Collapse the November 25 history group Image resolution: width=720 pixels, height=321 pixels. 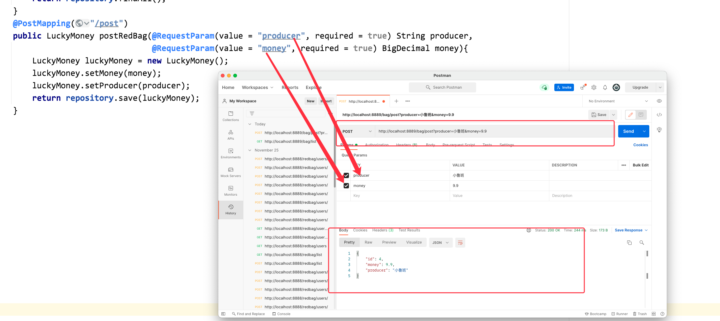point(249,150)
